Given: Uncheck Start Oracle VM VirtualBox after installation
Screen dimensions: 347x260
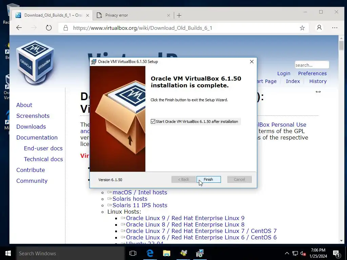Looking at the screenshot, I should click(x=153, y=122).
